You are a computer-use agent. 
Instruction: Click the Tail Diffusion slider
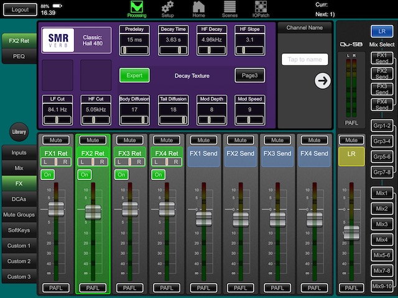pyautogui.click(x=173, y=120)
